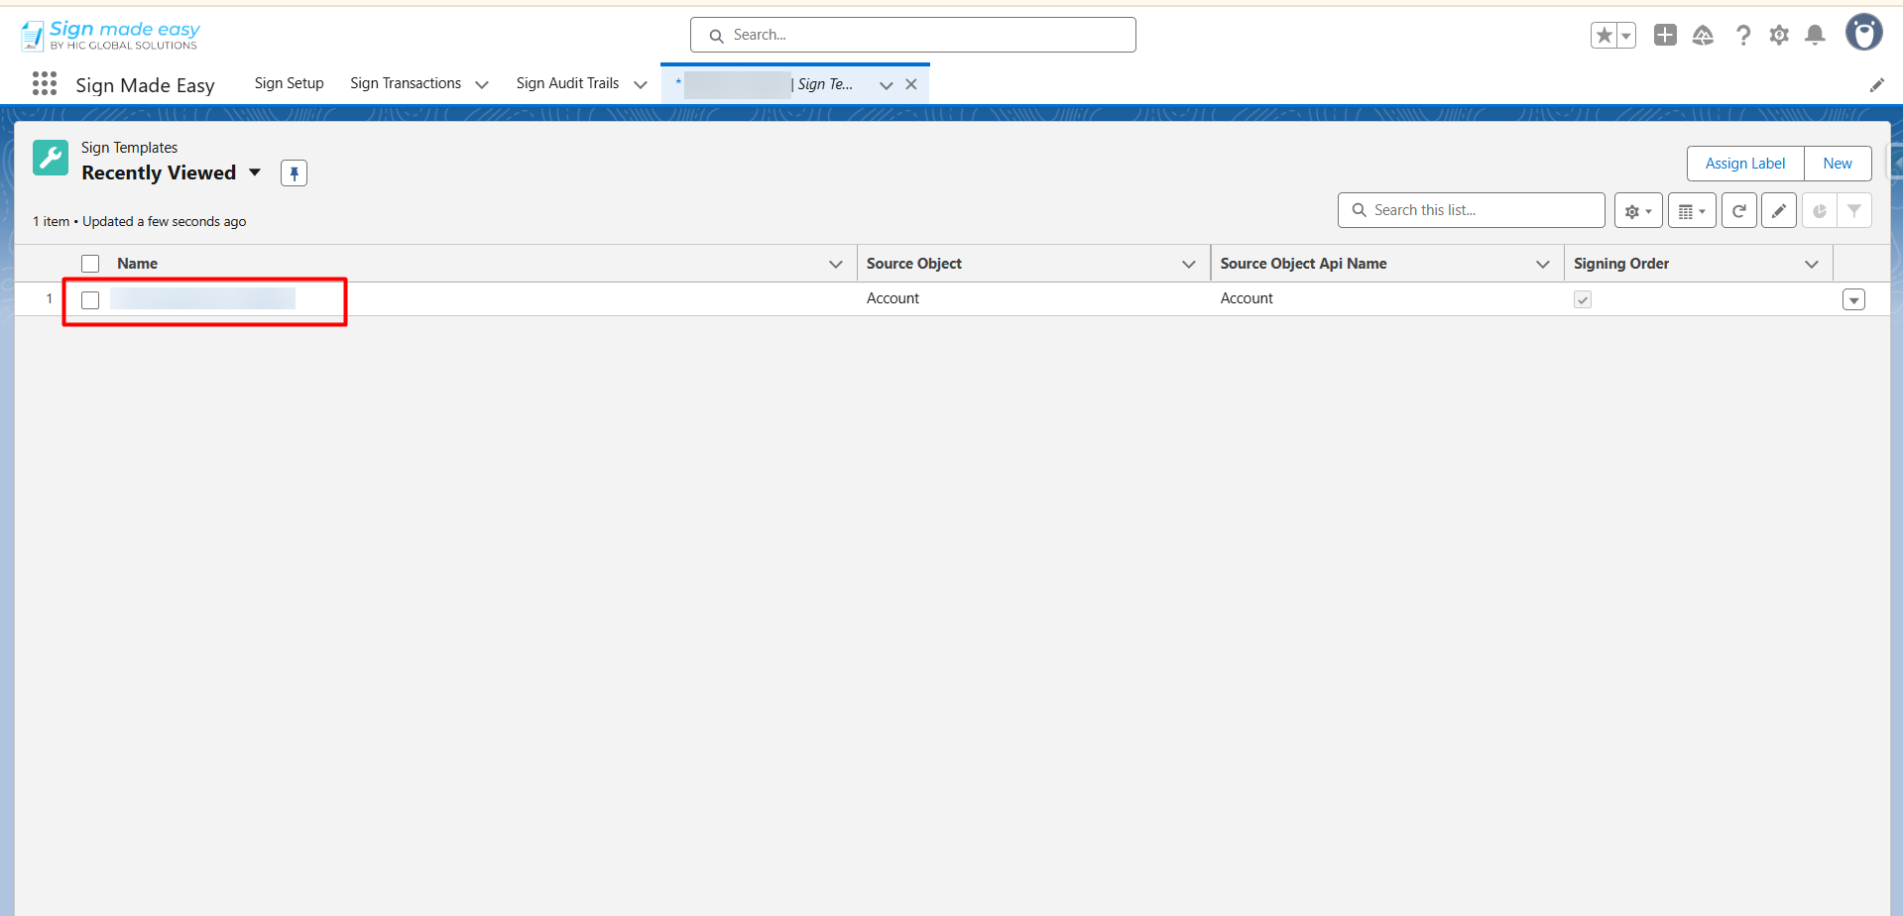This screenshot has width=1903, height=916.
Task: Pin the Recently Viewed list view
Action: pyautogui.click(x=294, y=173)
